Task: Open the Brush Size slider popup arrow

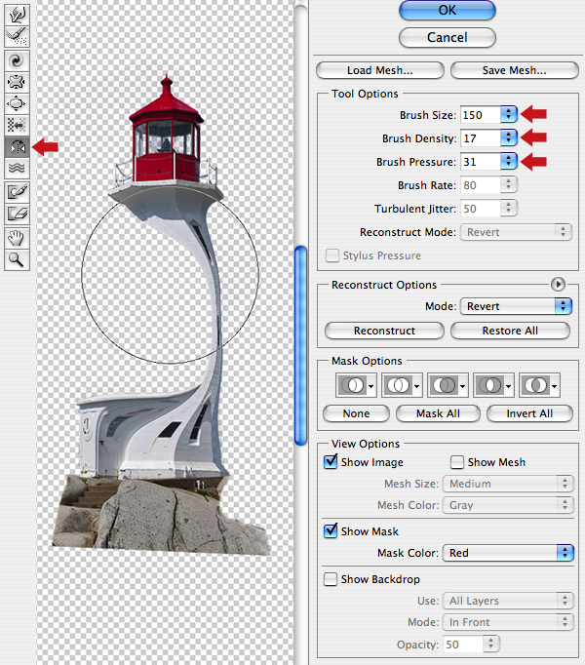Action: pyautogui.click(x=509, y=114)
